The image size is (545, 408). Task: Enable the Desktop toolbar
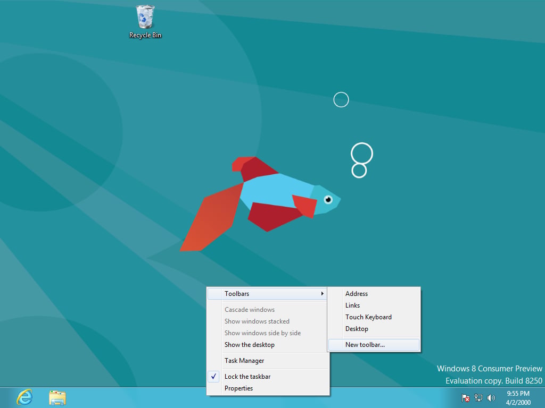coord(374,329)
